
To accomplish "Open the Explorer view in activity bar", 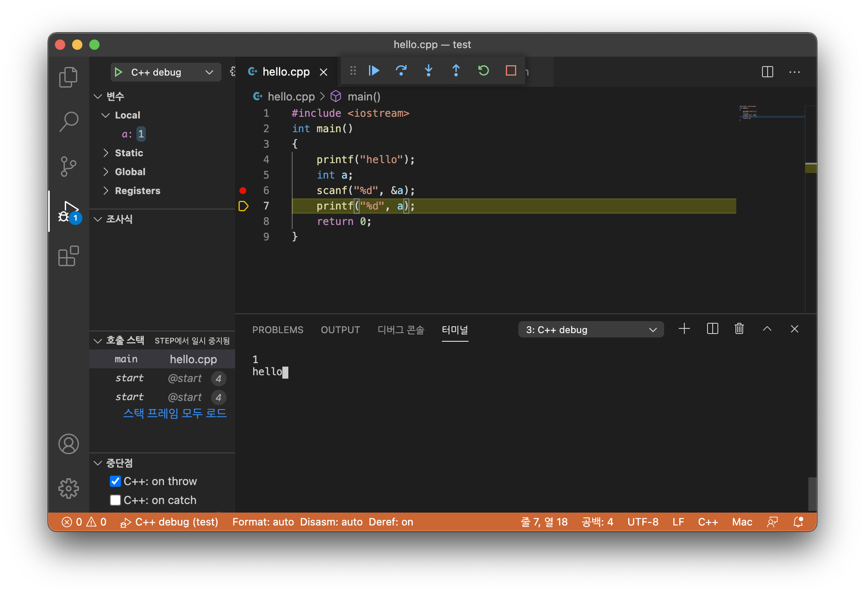I will (68, 77).
